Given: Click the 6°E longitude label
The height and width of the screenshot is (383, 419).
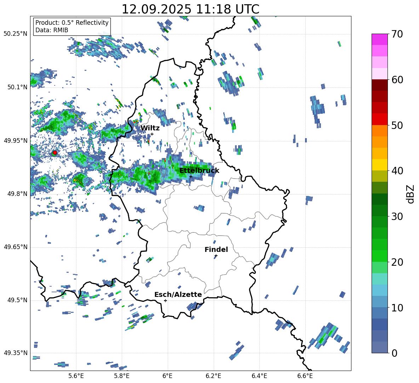Looking at the screenshot, I should (x=167, y=376).
